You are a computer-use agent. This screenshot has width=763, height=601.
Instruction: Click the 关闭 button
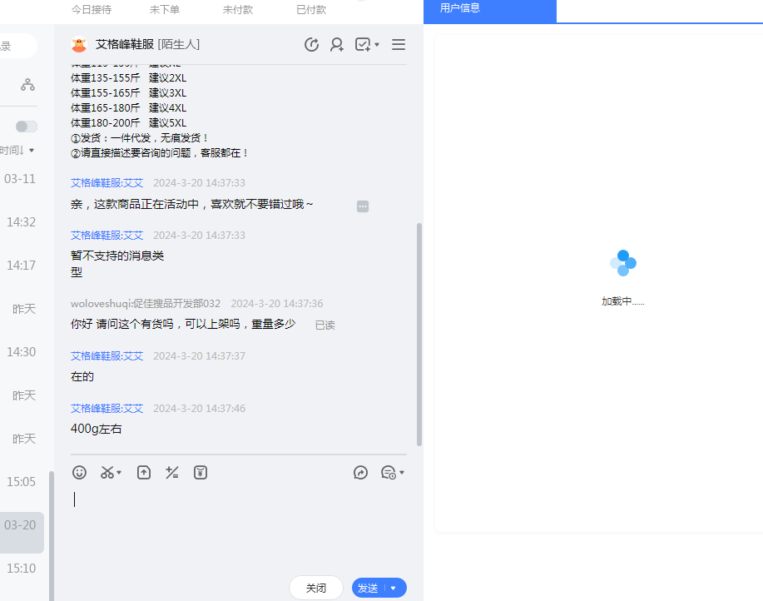pyautogui.click(x=315, y=588)
